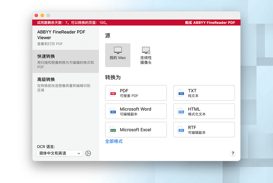Click the PDF file icon
The image size is (273, 183).
113,93
